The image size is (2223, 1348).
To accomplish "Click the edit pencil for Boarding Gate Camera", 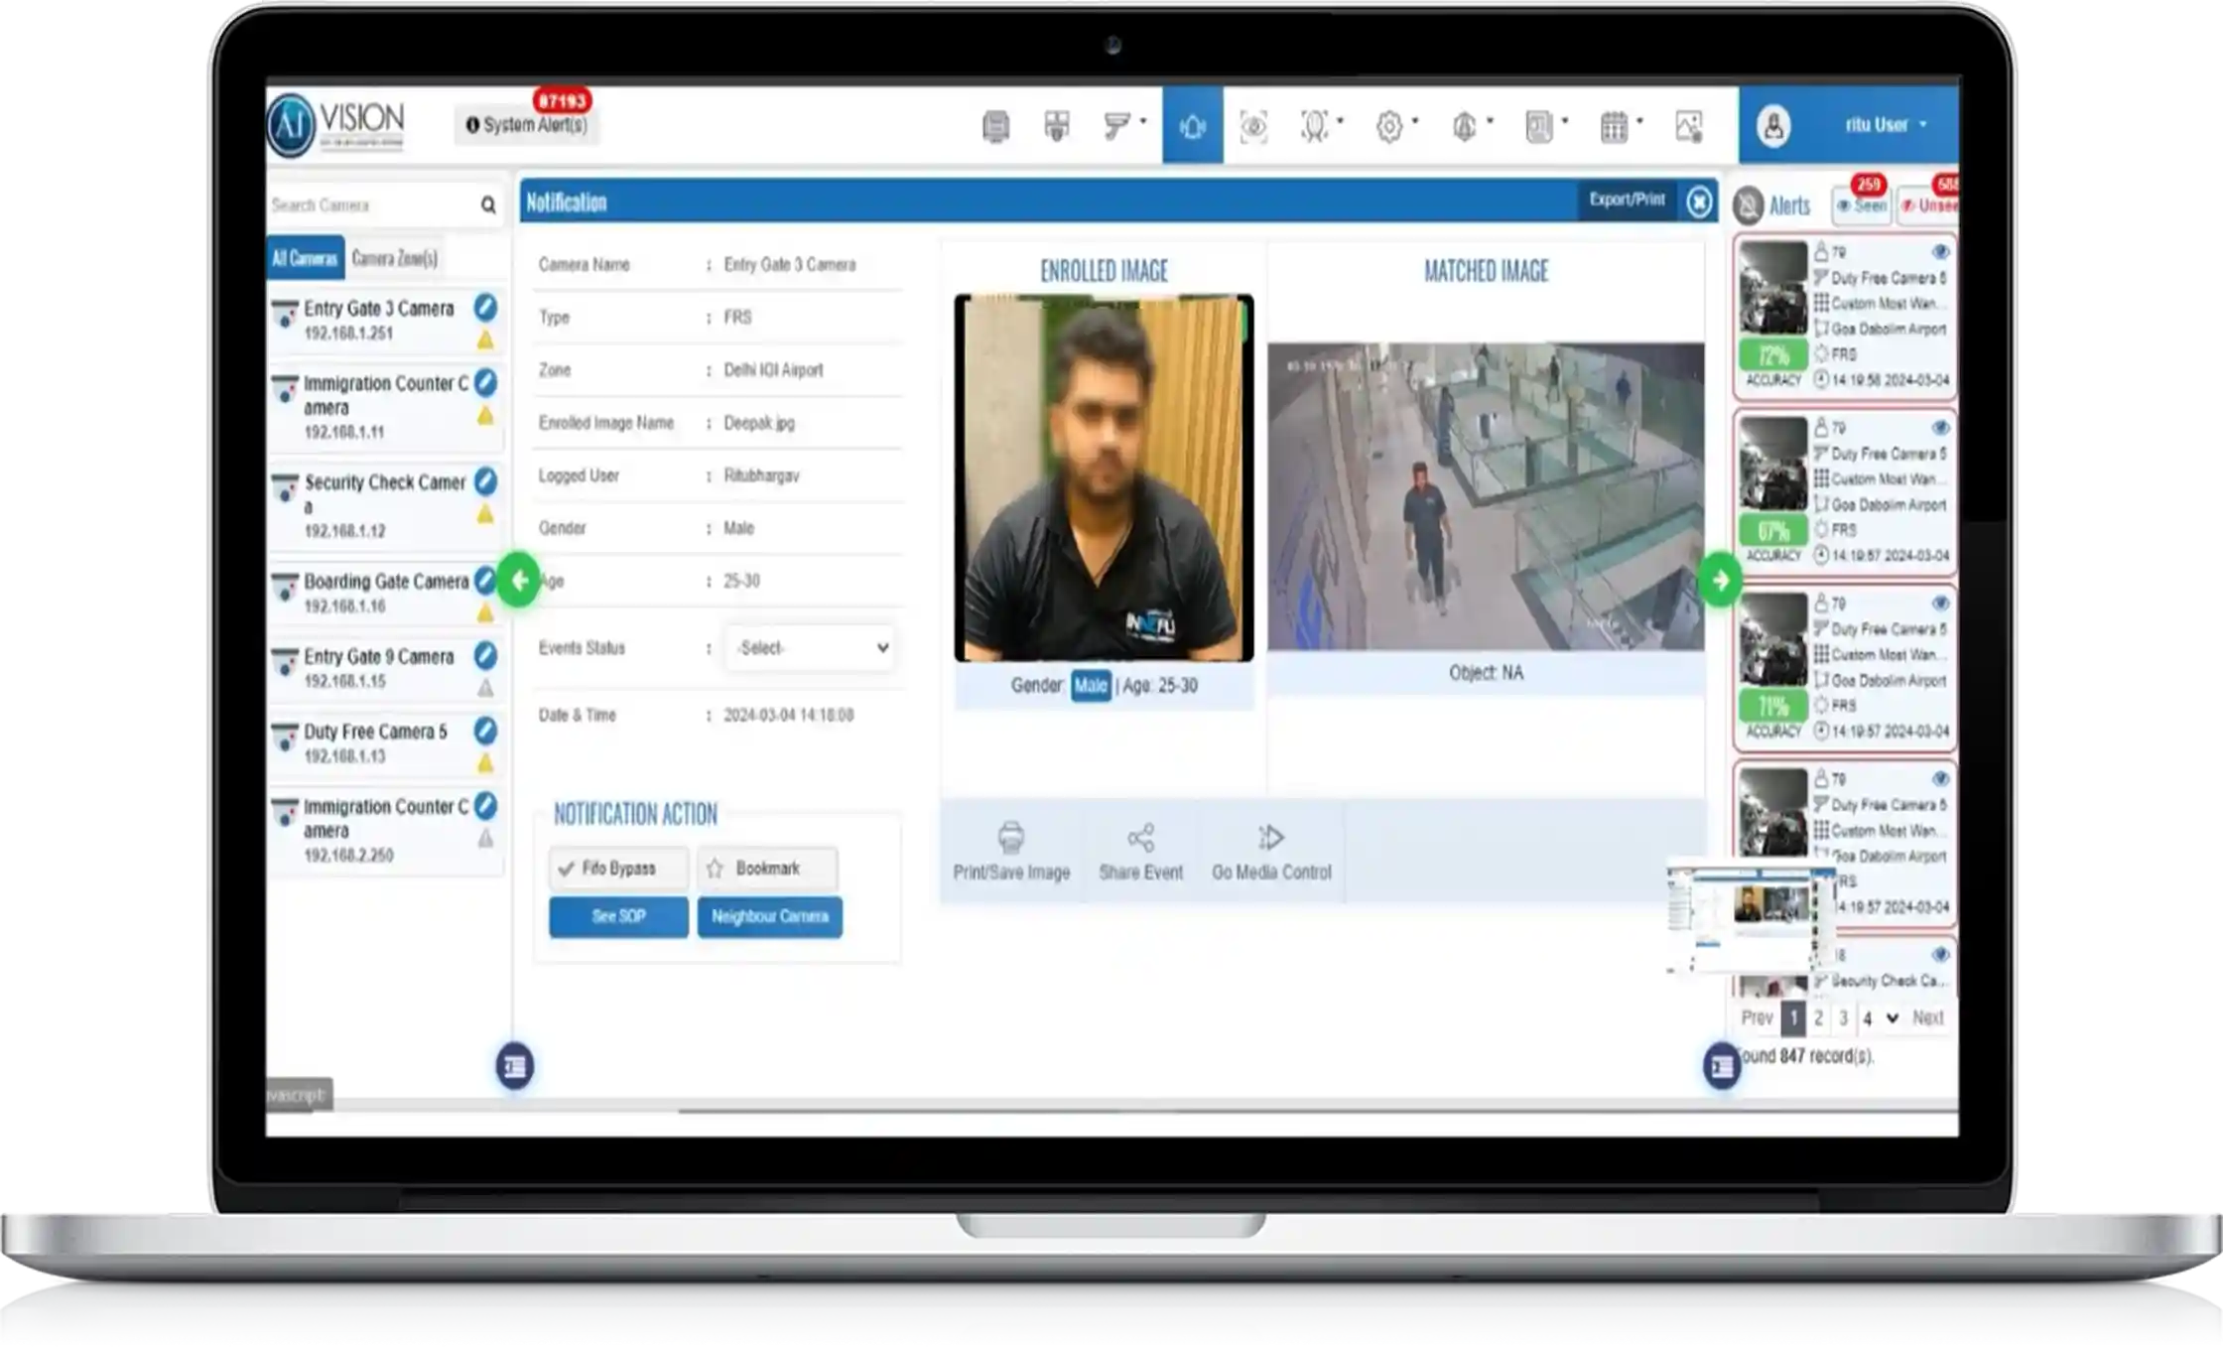I will coord(484,580).
